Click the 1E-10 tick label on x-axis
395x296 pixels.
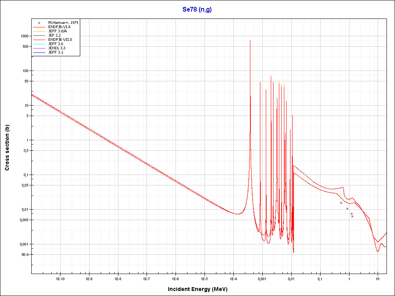coord(60,279)
